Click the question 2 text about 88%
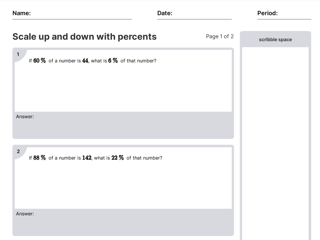Viewport: 320px width, 240px height. (x=96, y=158)
